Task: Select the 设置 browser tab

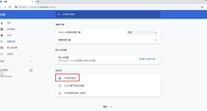Action: click(17, 2)
